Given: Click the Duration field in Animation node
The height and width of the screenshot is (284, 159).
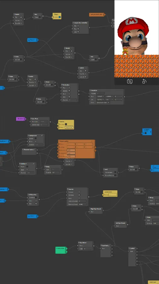Looking at the screenshot, I should tap(73, 100).
